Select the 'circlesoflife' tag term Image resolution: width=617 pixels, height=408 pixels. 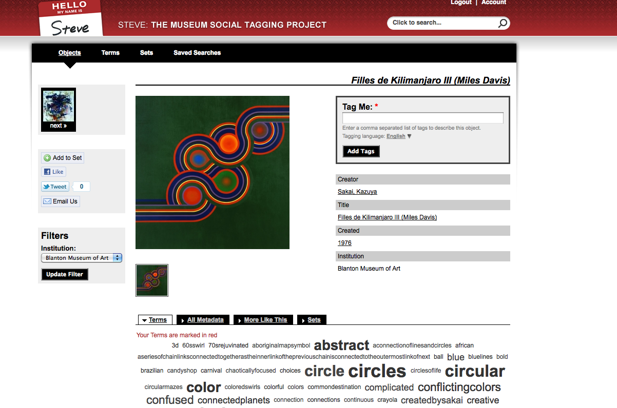pos(426,371)
